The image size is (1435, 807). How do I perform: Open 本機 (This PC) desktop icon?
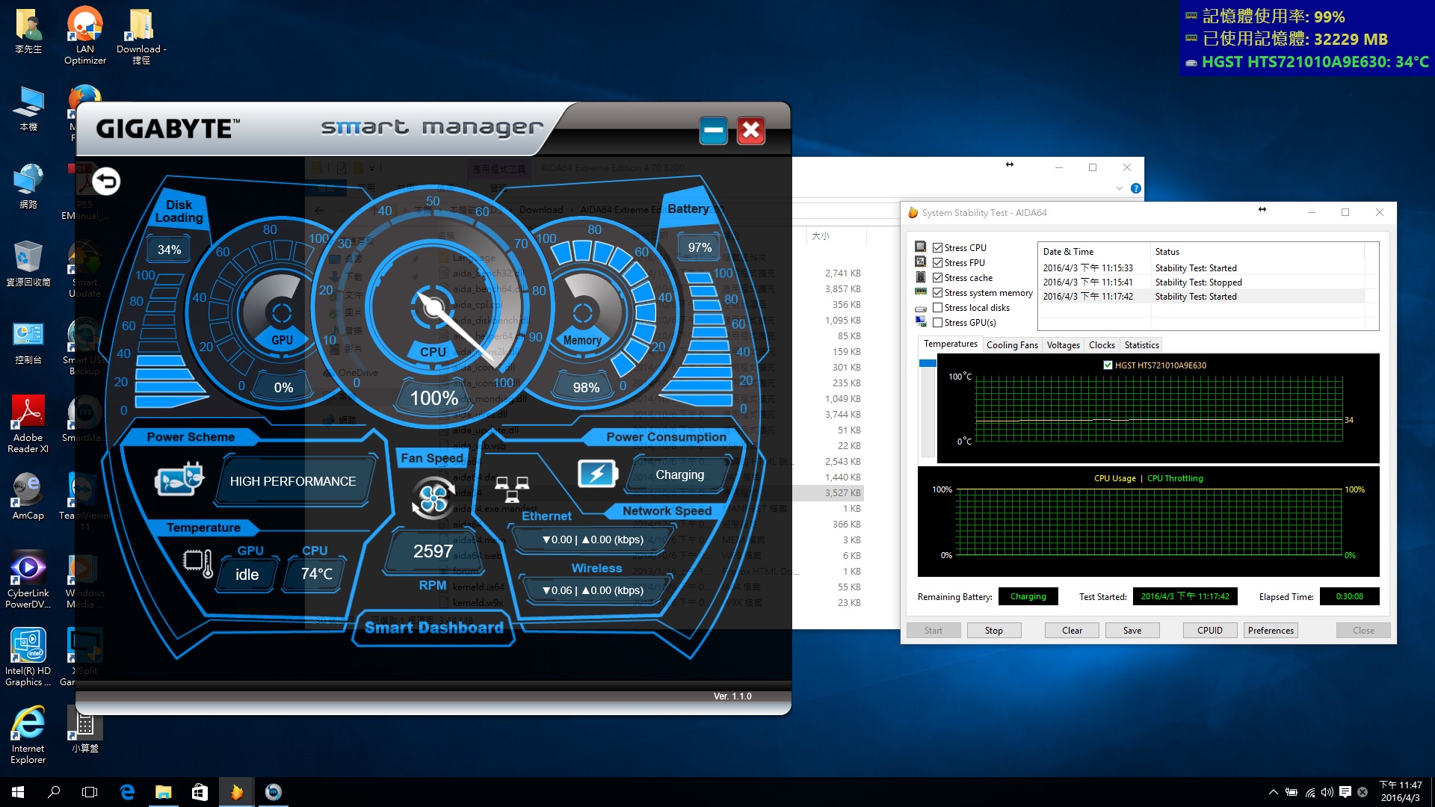28,108
